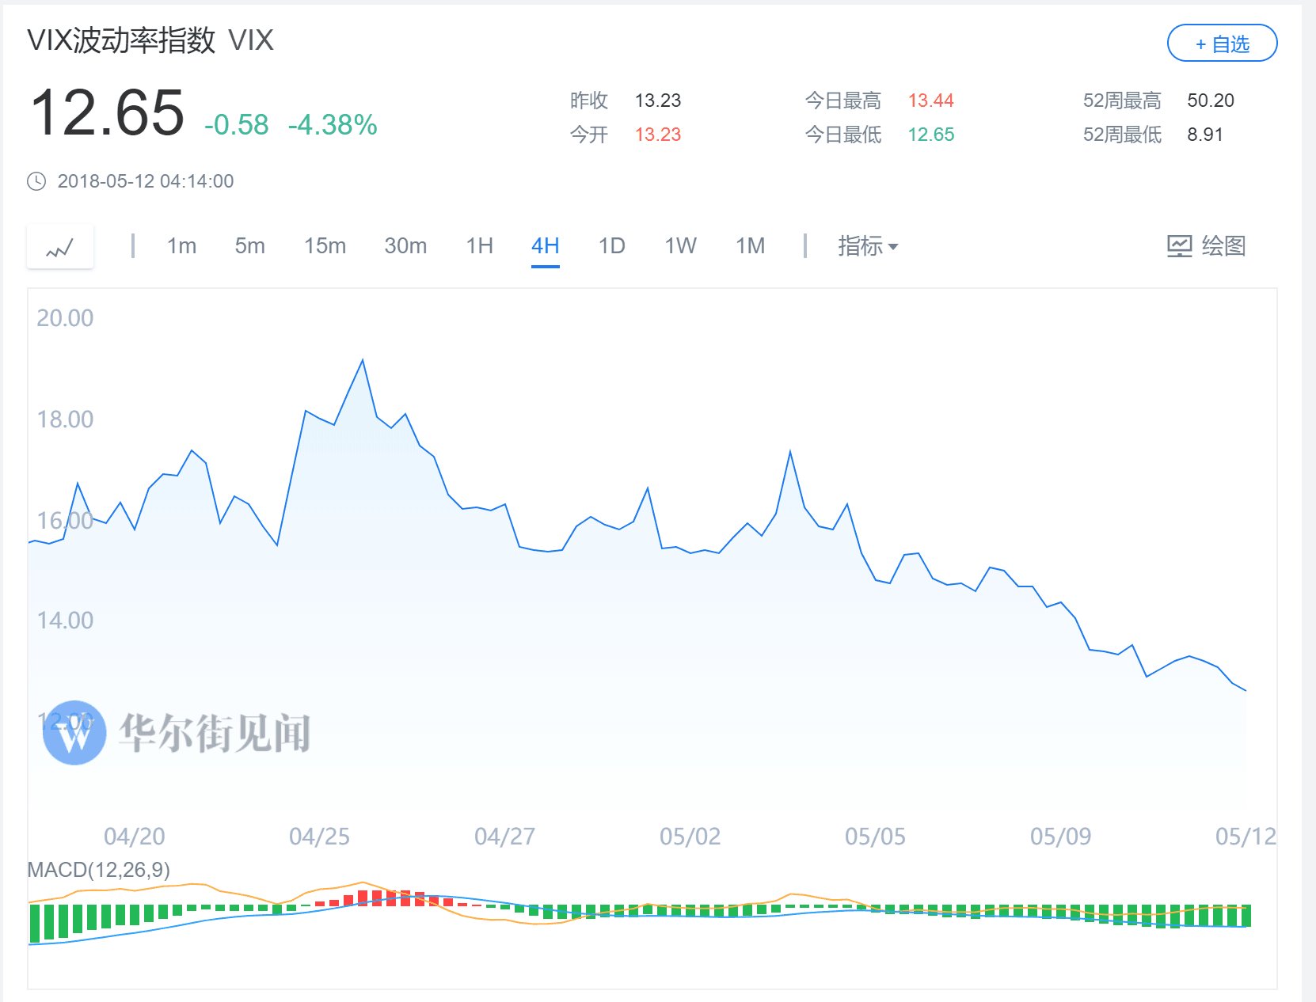Click the 14.00 y-axis label
This screenshot has height=1002, width=1316.
[x=65, y=621]
